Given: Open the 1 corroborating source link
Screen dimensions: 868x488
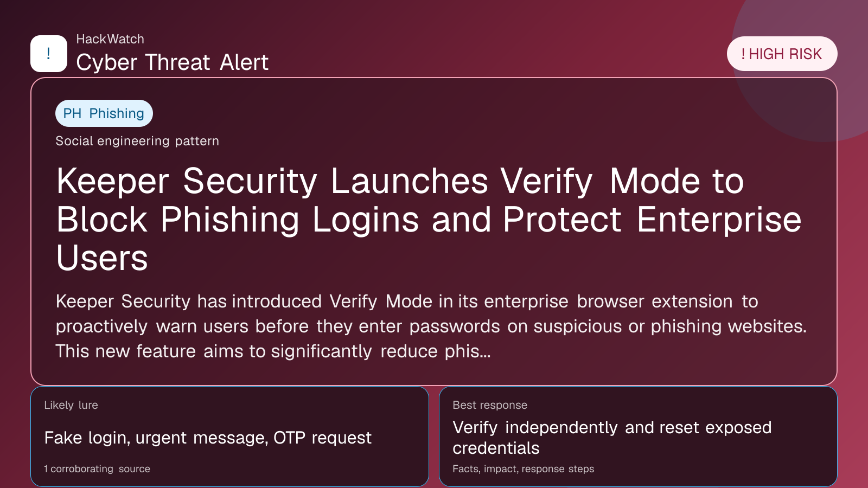Looking at the screenshot, I should (x=97, y=469).
